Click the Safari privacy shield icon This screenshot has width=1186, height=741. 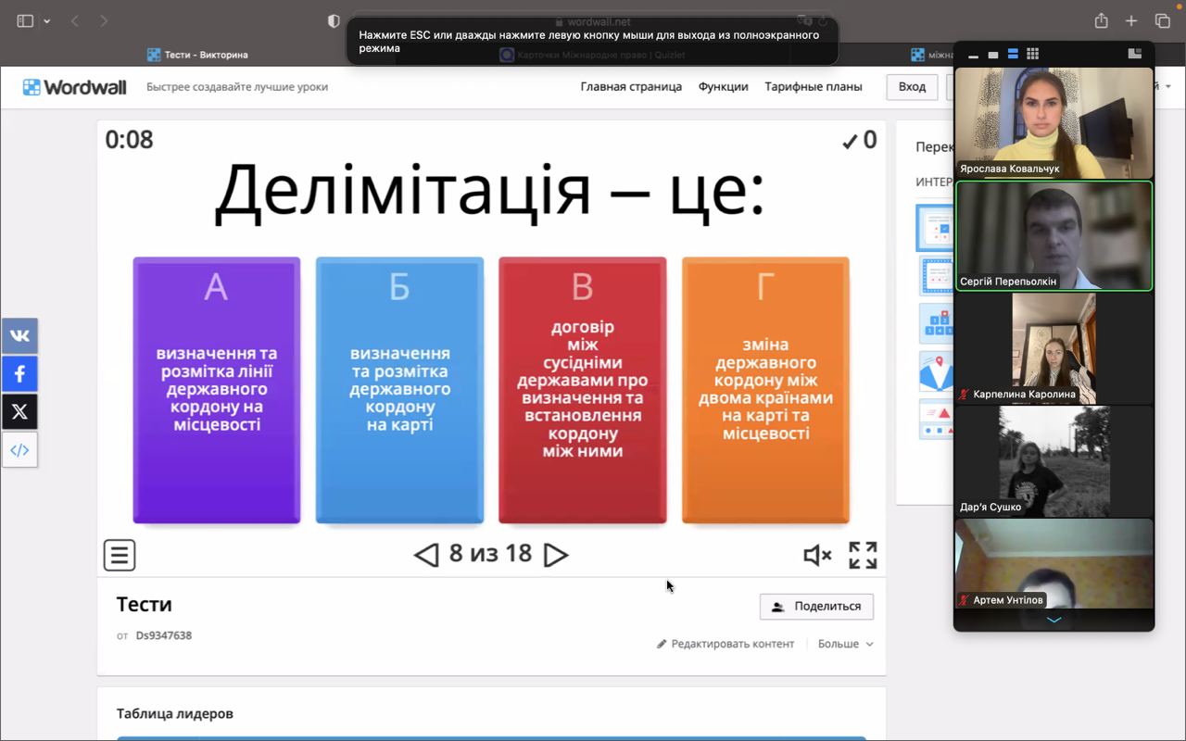(x=334, y=20)
